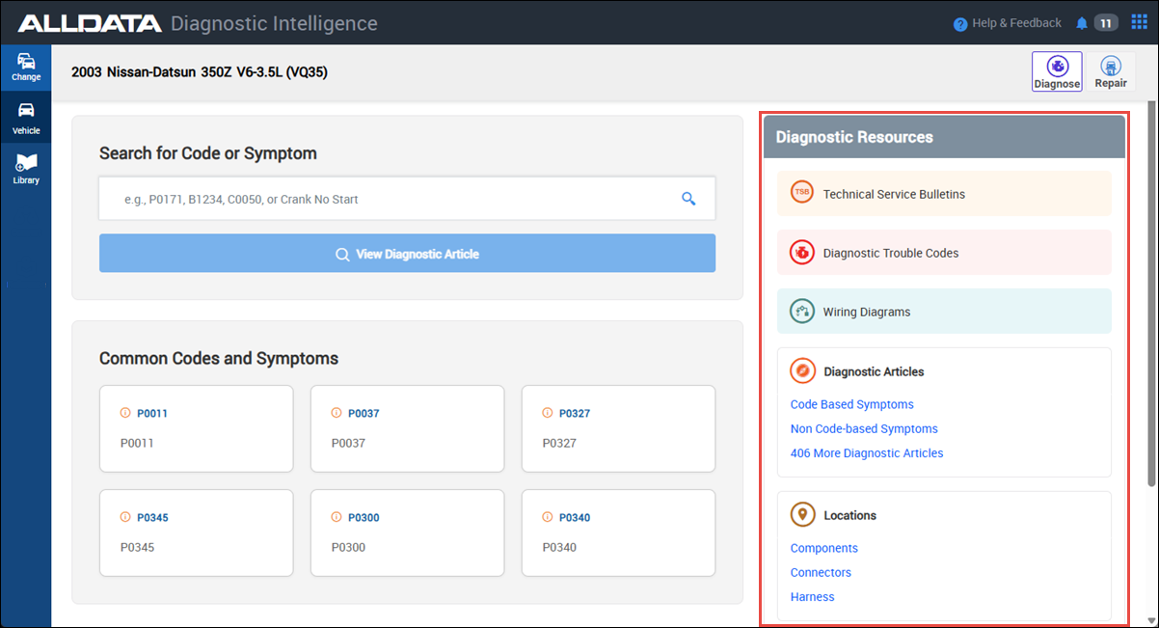Click the TSB icon for Technical Service Bulletins
1159x628 pixels.
[802, 193]
